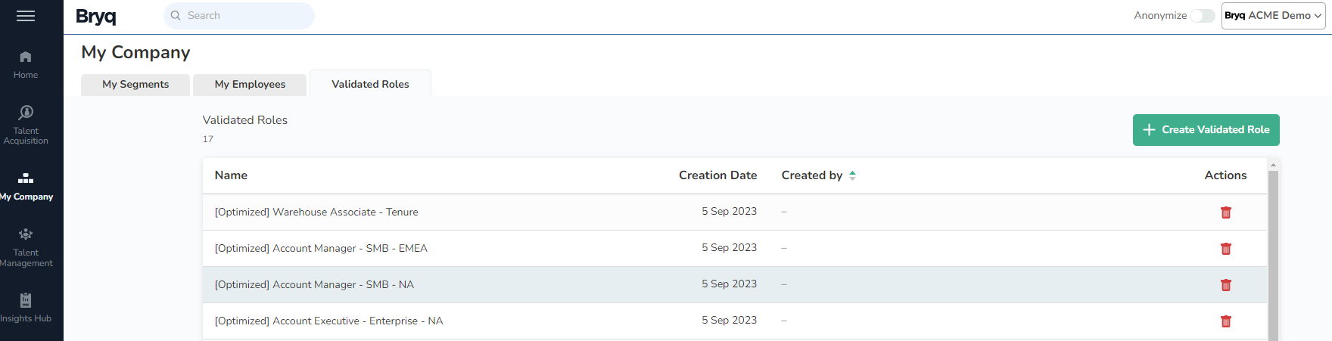Expand the Bryq ACME Demo dropdown
This screenshot has height=341, width=1332.
click(x=1273, y=16)
